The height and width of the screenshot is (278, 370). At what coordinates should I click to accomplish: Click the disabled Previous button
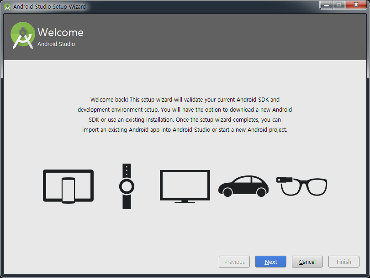pos(234,262)
